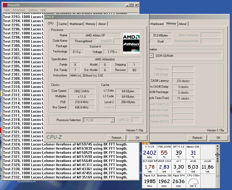Viewport: 232px width, 190px height.
Task: Open the Memory tab in front CPU-Z window
Action: (x=90, y=24)
